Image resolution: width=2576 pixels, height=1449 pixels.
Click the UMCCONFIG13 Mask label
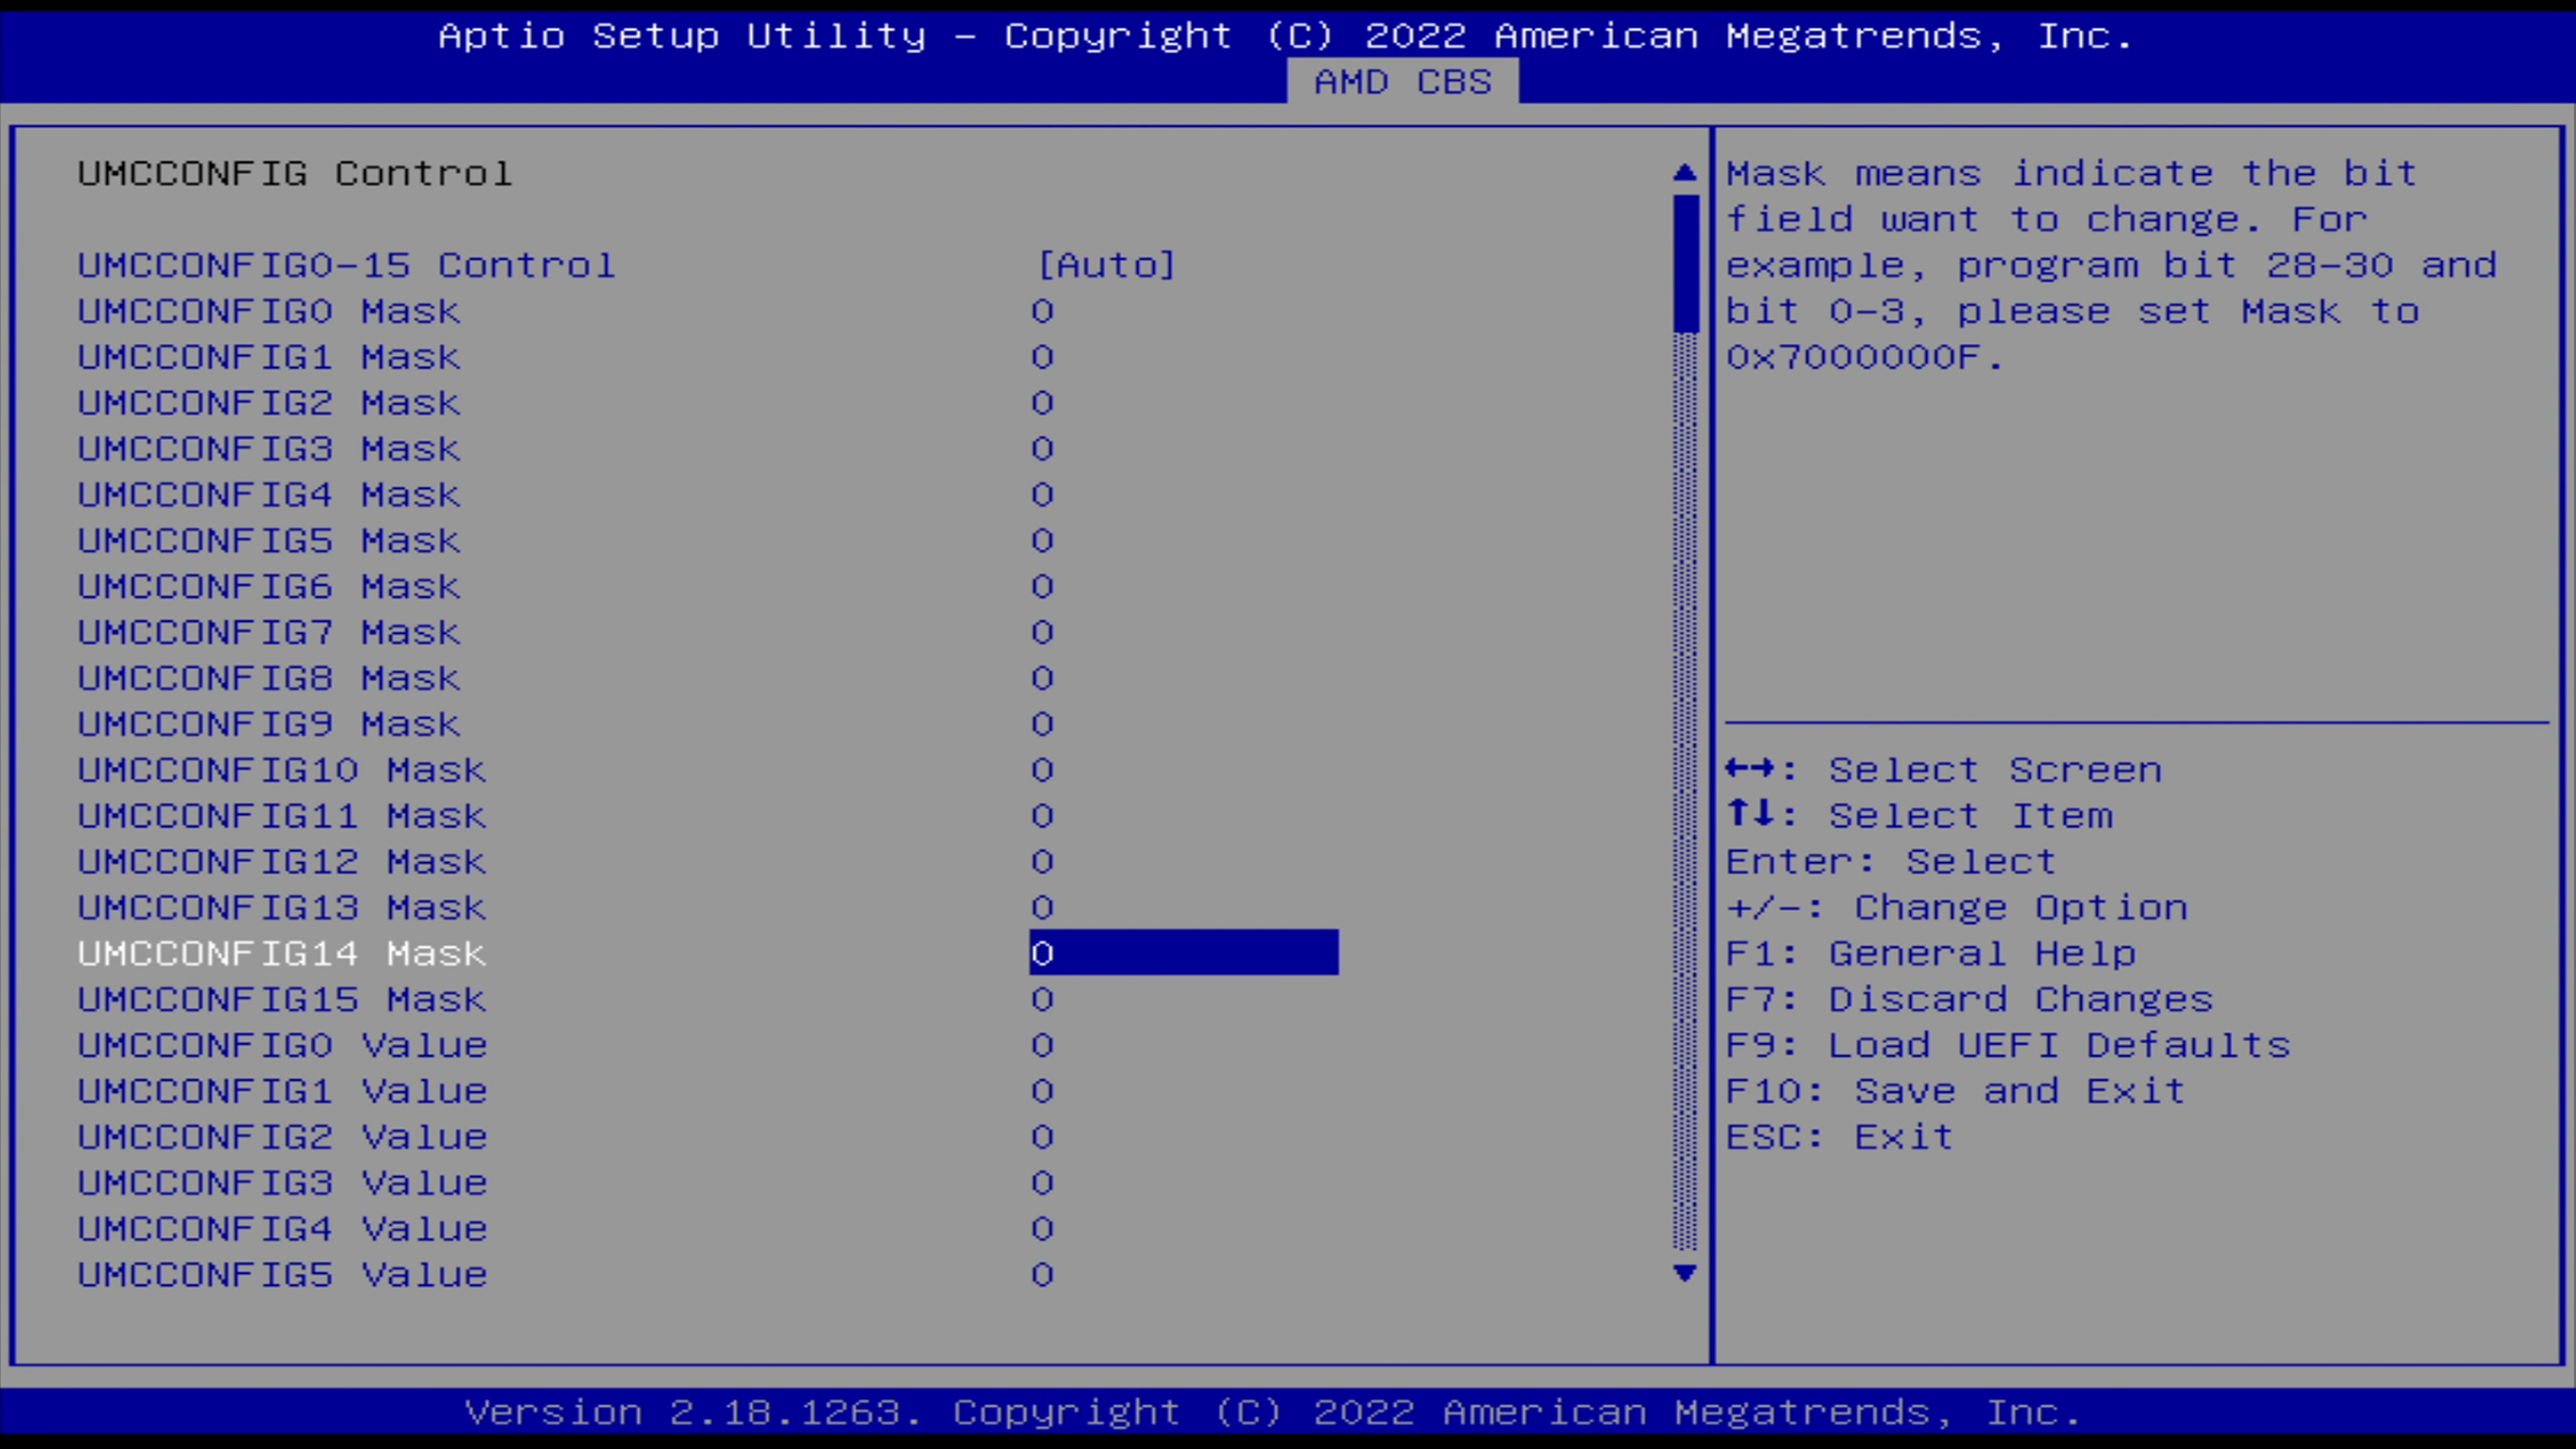[x=282, y=908]
